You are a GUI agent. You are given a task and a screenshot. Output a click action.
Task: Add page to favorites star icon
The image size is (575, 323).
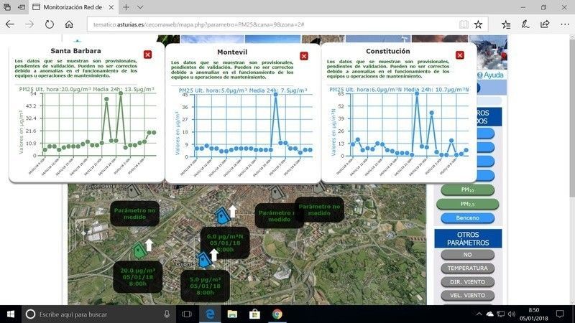coord(479,24)
